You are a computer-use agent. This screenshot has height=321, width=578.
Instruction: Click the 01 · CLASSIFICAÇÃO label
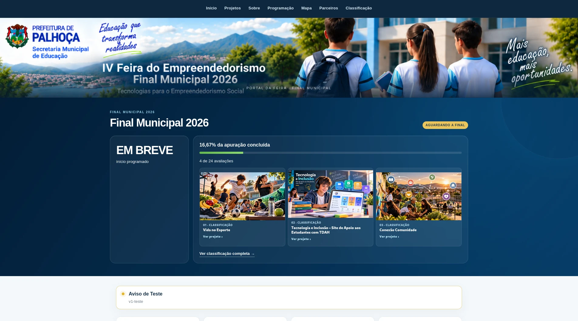click(218, 225)
